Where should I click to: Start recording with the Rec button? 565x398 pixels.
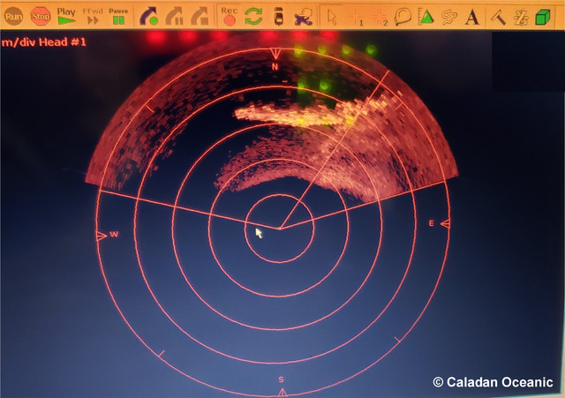[230, 16]
